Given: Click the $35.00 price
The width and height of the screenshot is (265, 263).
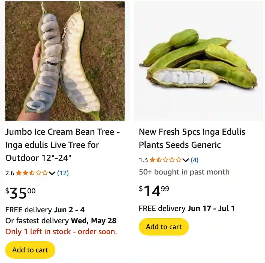Looking at the screenshot, I should tap(20, 193).
